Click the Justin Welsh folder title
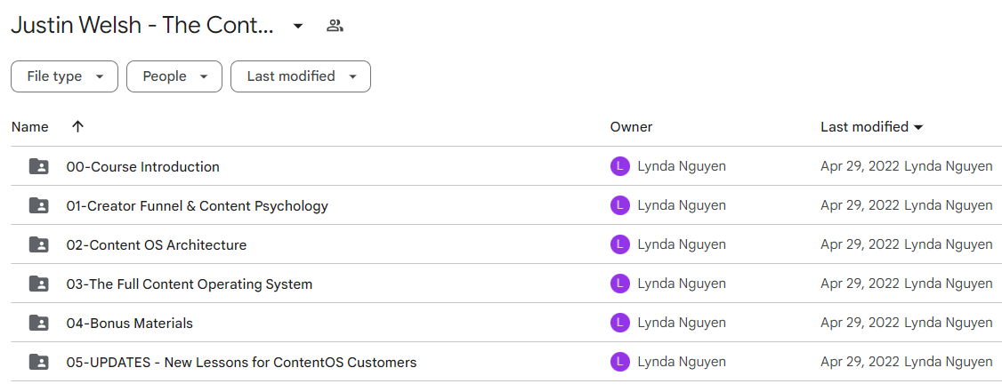Viewport: 1002px width, 392px height. click(142, 26)
